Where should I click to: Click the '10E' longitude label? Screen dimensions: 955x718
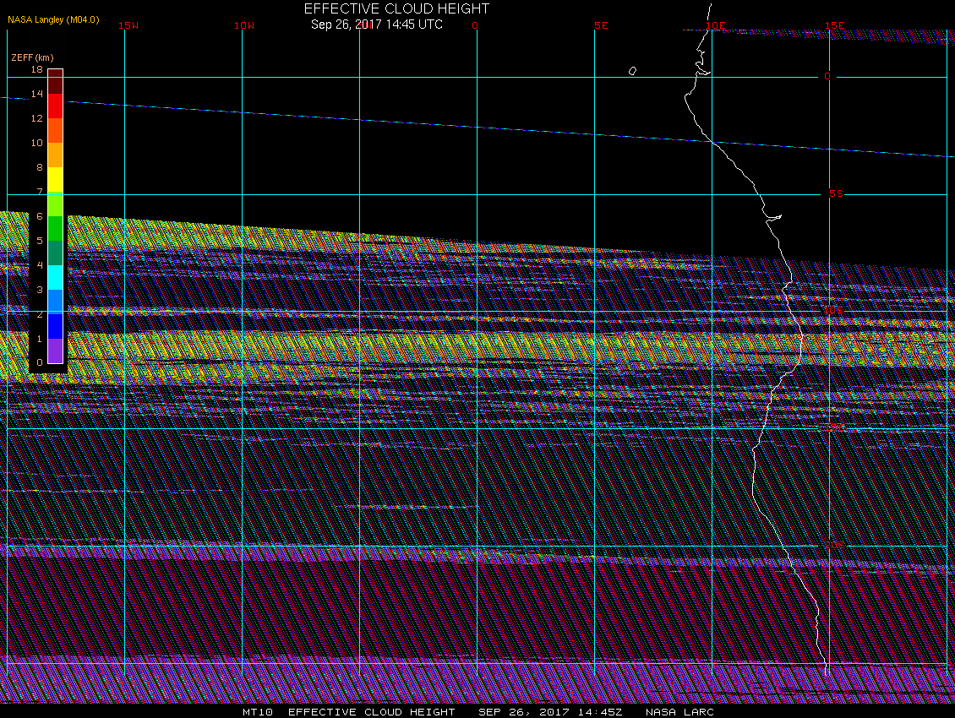[x=716, y=25]
